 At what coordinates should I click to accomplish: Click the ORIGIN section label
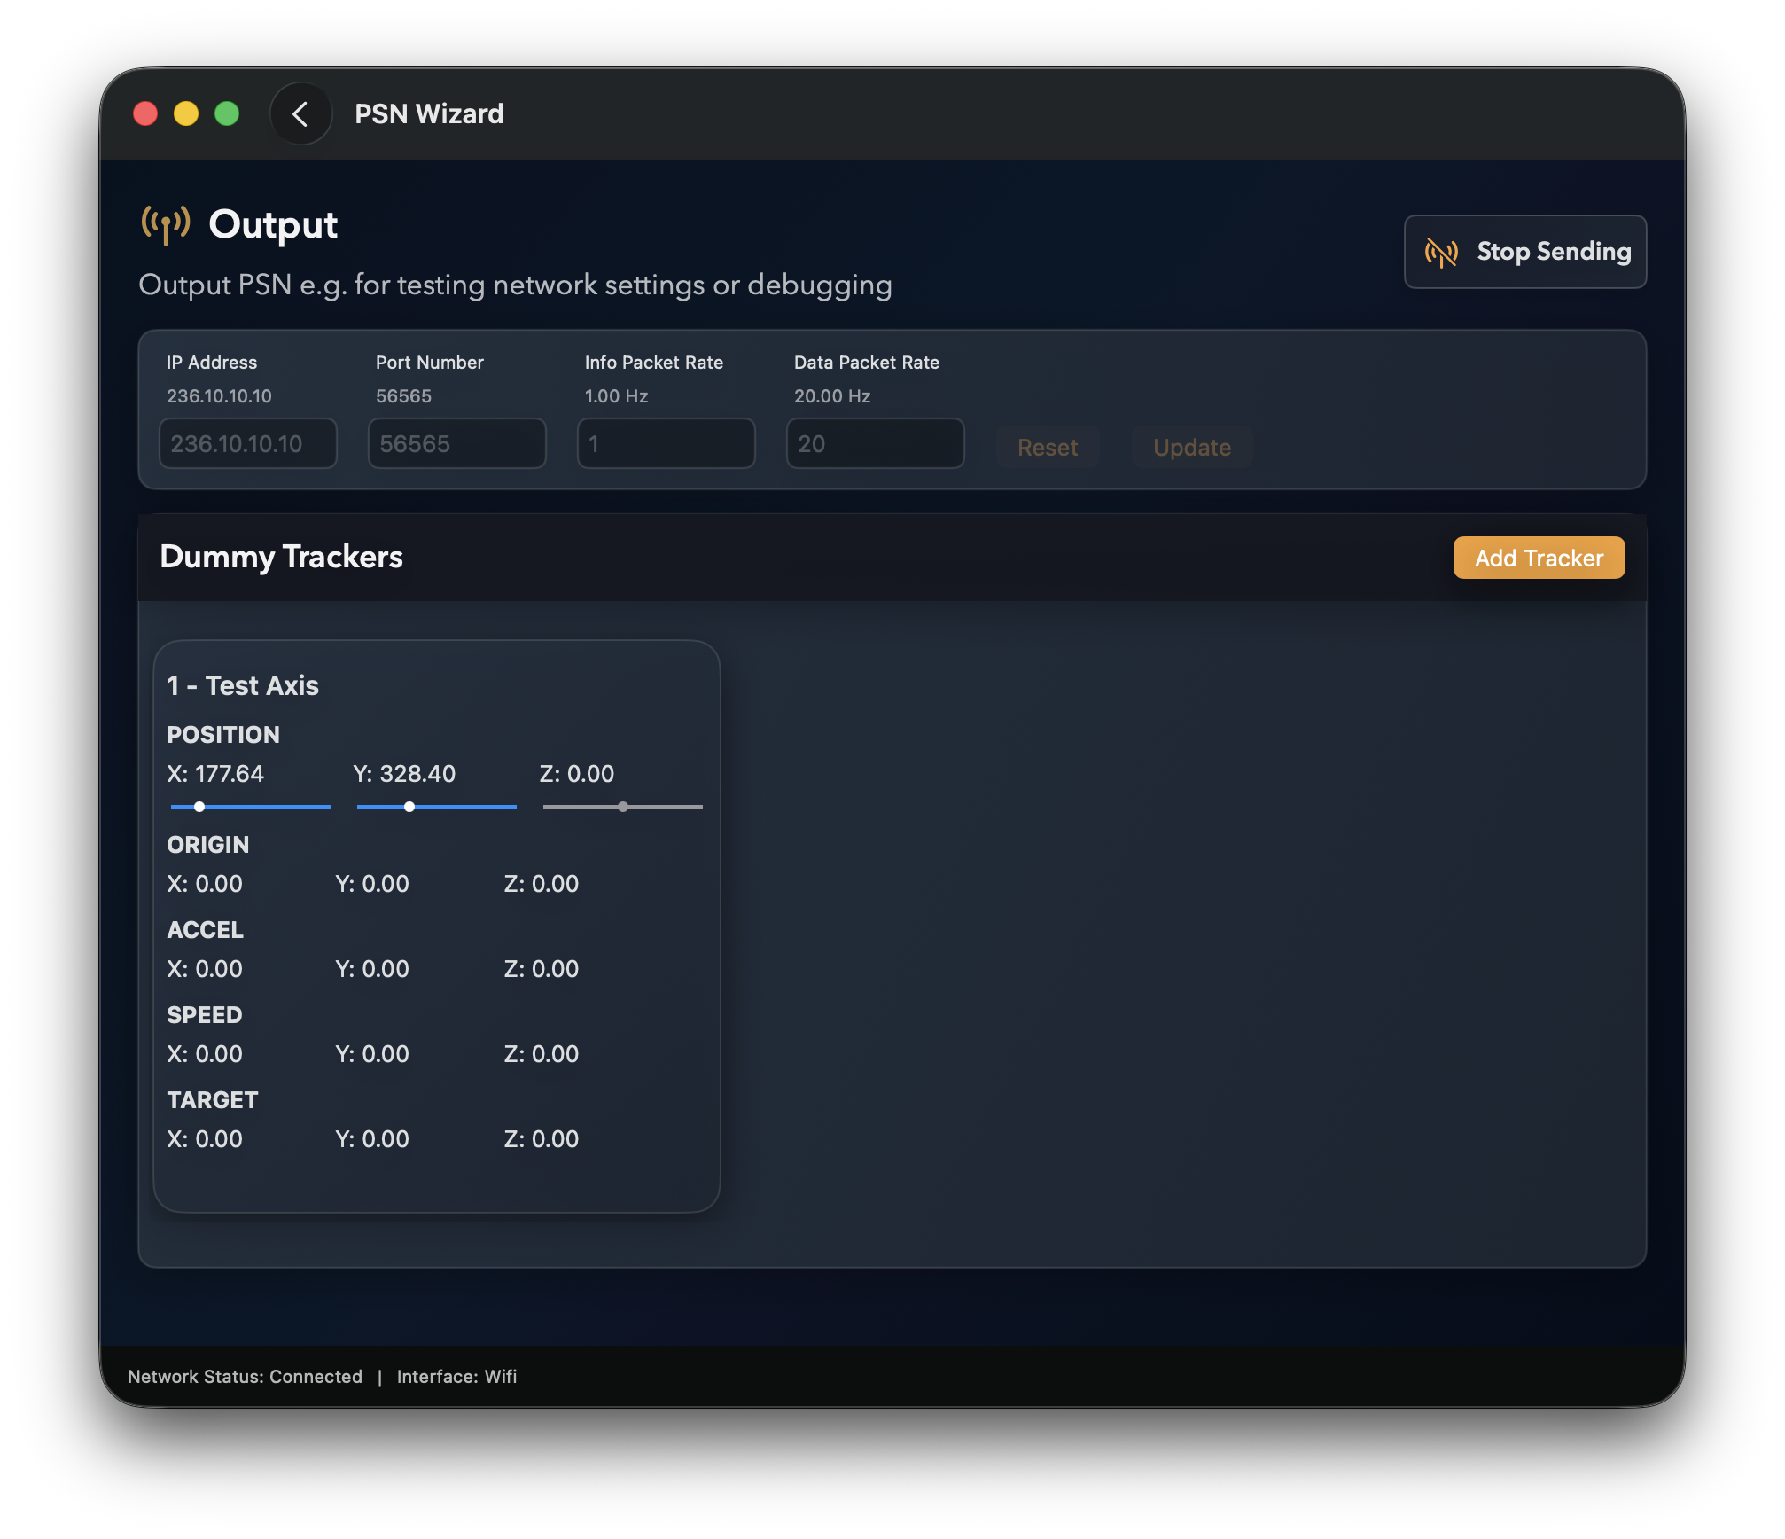208,845
